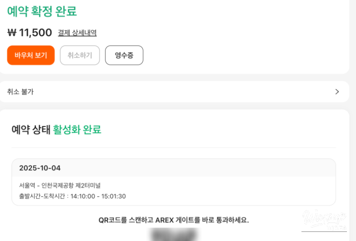Click the 출발시간-도착시간 label
Screen dimensions: 356x241
tap(42, 196)
